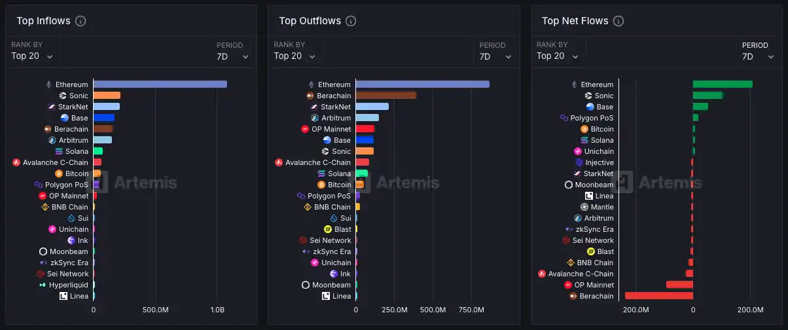Click the info icon beside Top Outflows
The width and height of the screenshot is (788, 330).
[351, 21]
